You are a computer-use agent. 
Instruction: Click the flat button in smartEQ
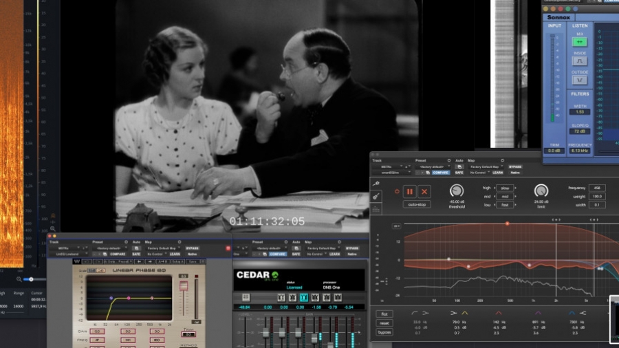coord(384,314)
